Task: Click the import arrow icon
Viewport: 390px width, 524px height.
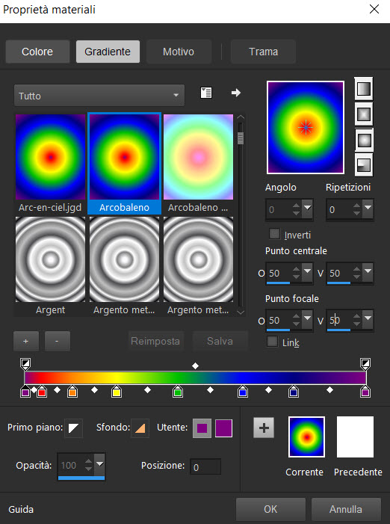Action: point(236,93)
